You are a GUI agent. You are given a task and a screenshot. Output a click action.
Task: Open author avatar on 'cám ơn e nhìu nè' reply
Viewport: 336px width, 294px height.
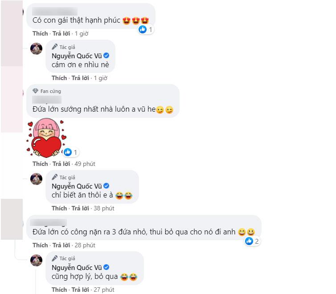coord(36,48)
